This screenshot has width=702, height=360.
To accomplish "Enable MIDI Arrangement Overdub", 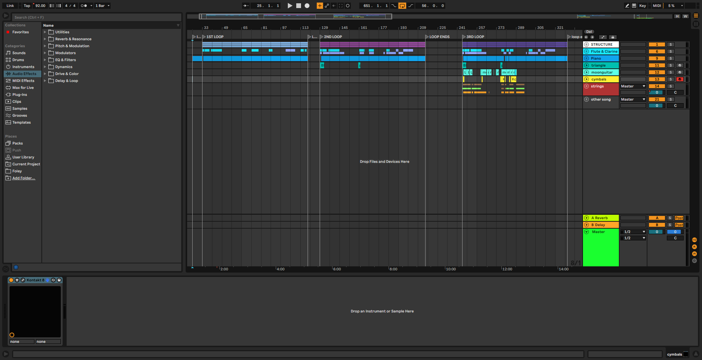I will pyautogui.click(x=320, y=6).
